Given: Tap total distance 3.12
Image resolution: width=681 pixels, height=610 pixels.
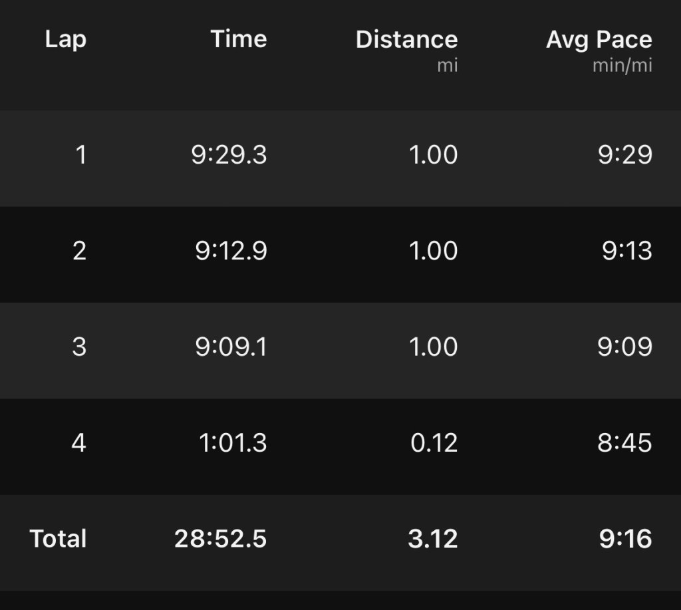Looking at the screenshot, I should coord(433,538).
